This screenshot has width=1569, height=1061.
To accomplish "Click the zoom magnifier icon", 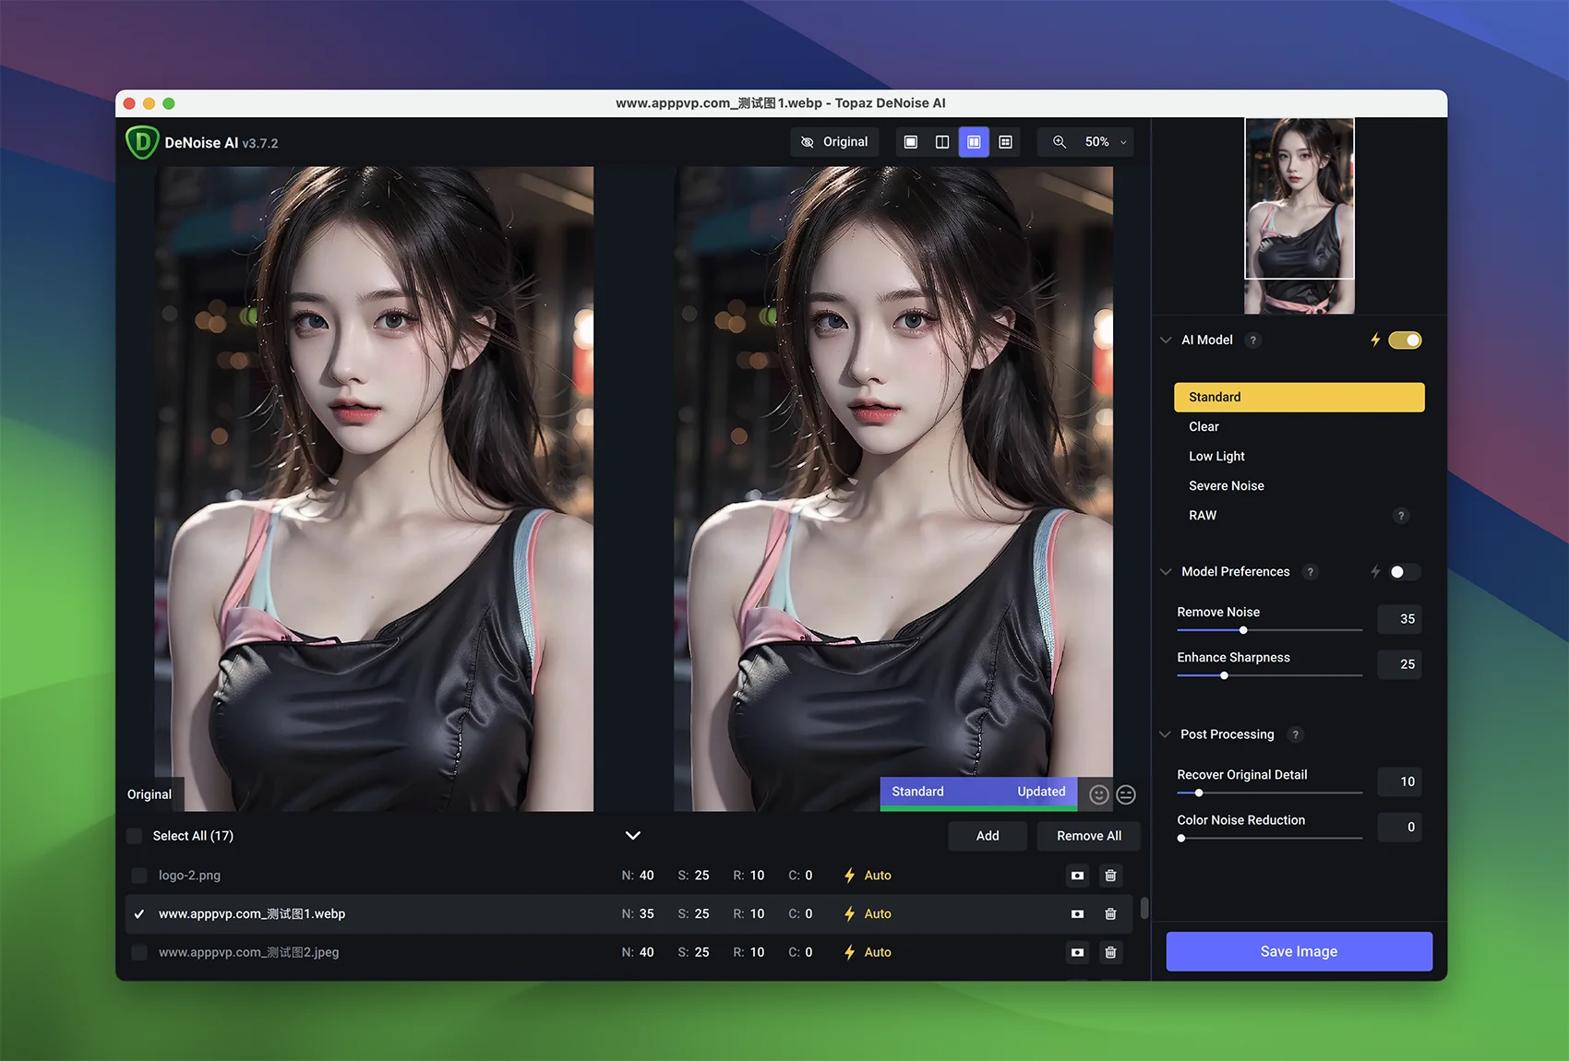I will coord(1060,142).
